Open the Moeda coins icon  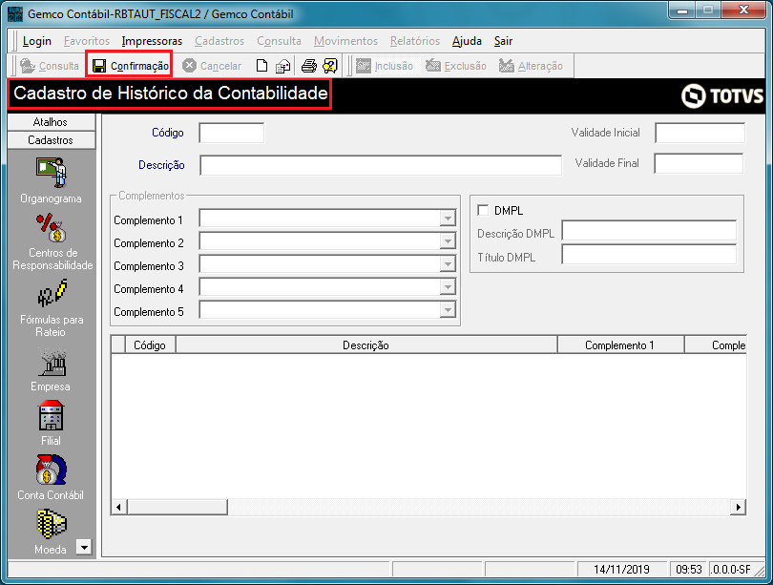click(x=52, y=524)
